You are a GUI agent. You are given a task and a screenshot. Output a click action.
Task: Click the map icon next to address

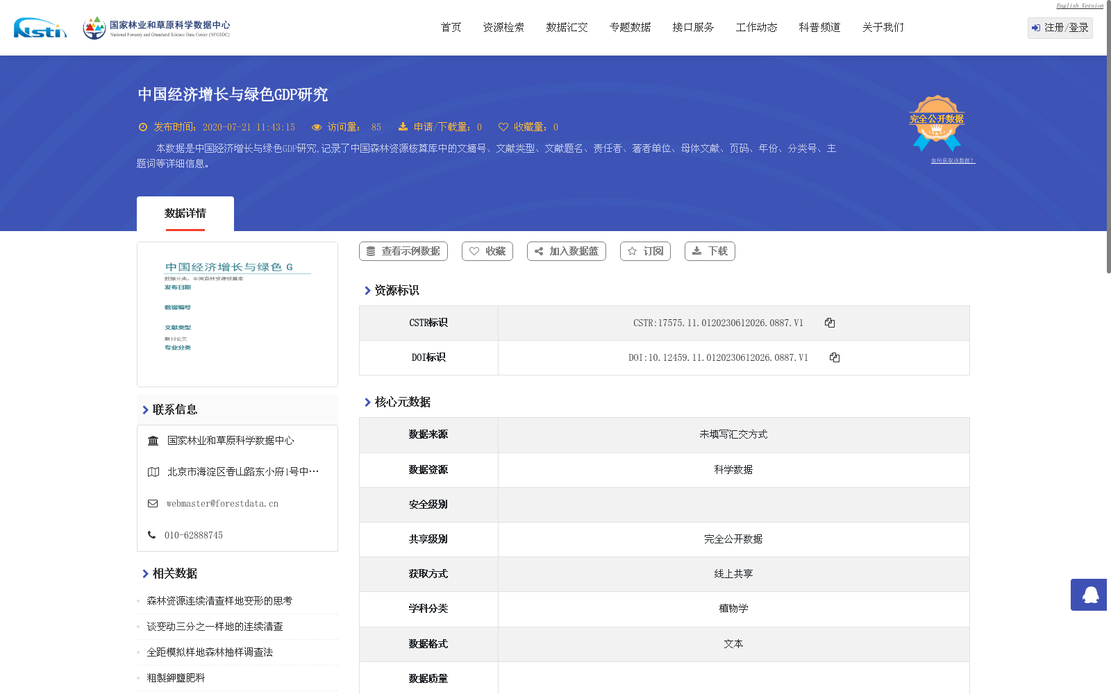153,472
